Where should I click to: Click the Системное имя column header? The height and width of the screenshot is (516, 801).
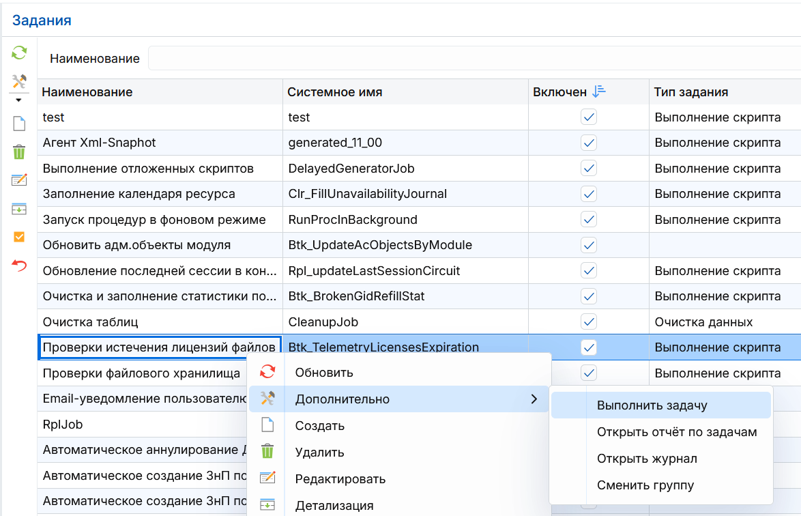click(x=334, y=91)
